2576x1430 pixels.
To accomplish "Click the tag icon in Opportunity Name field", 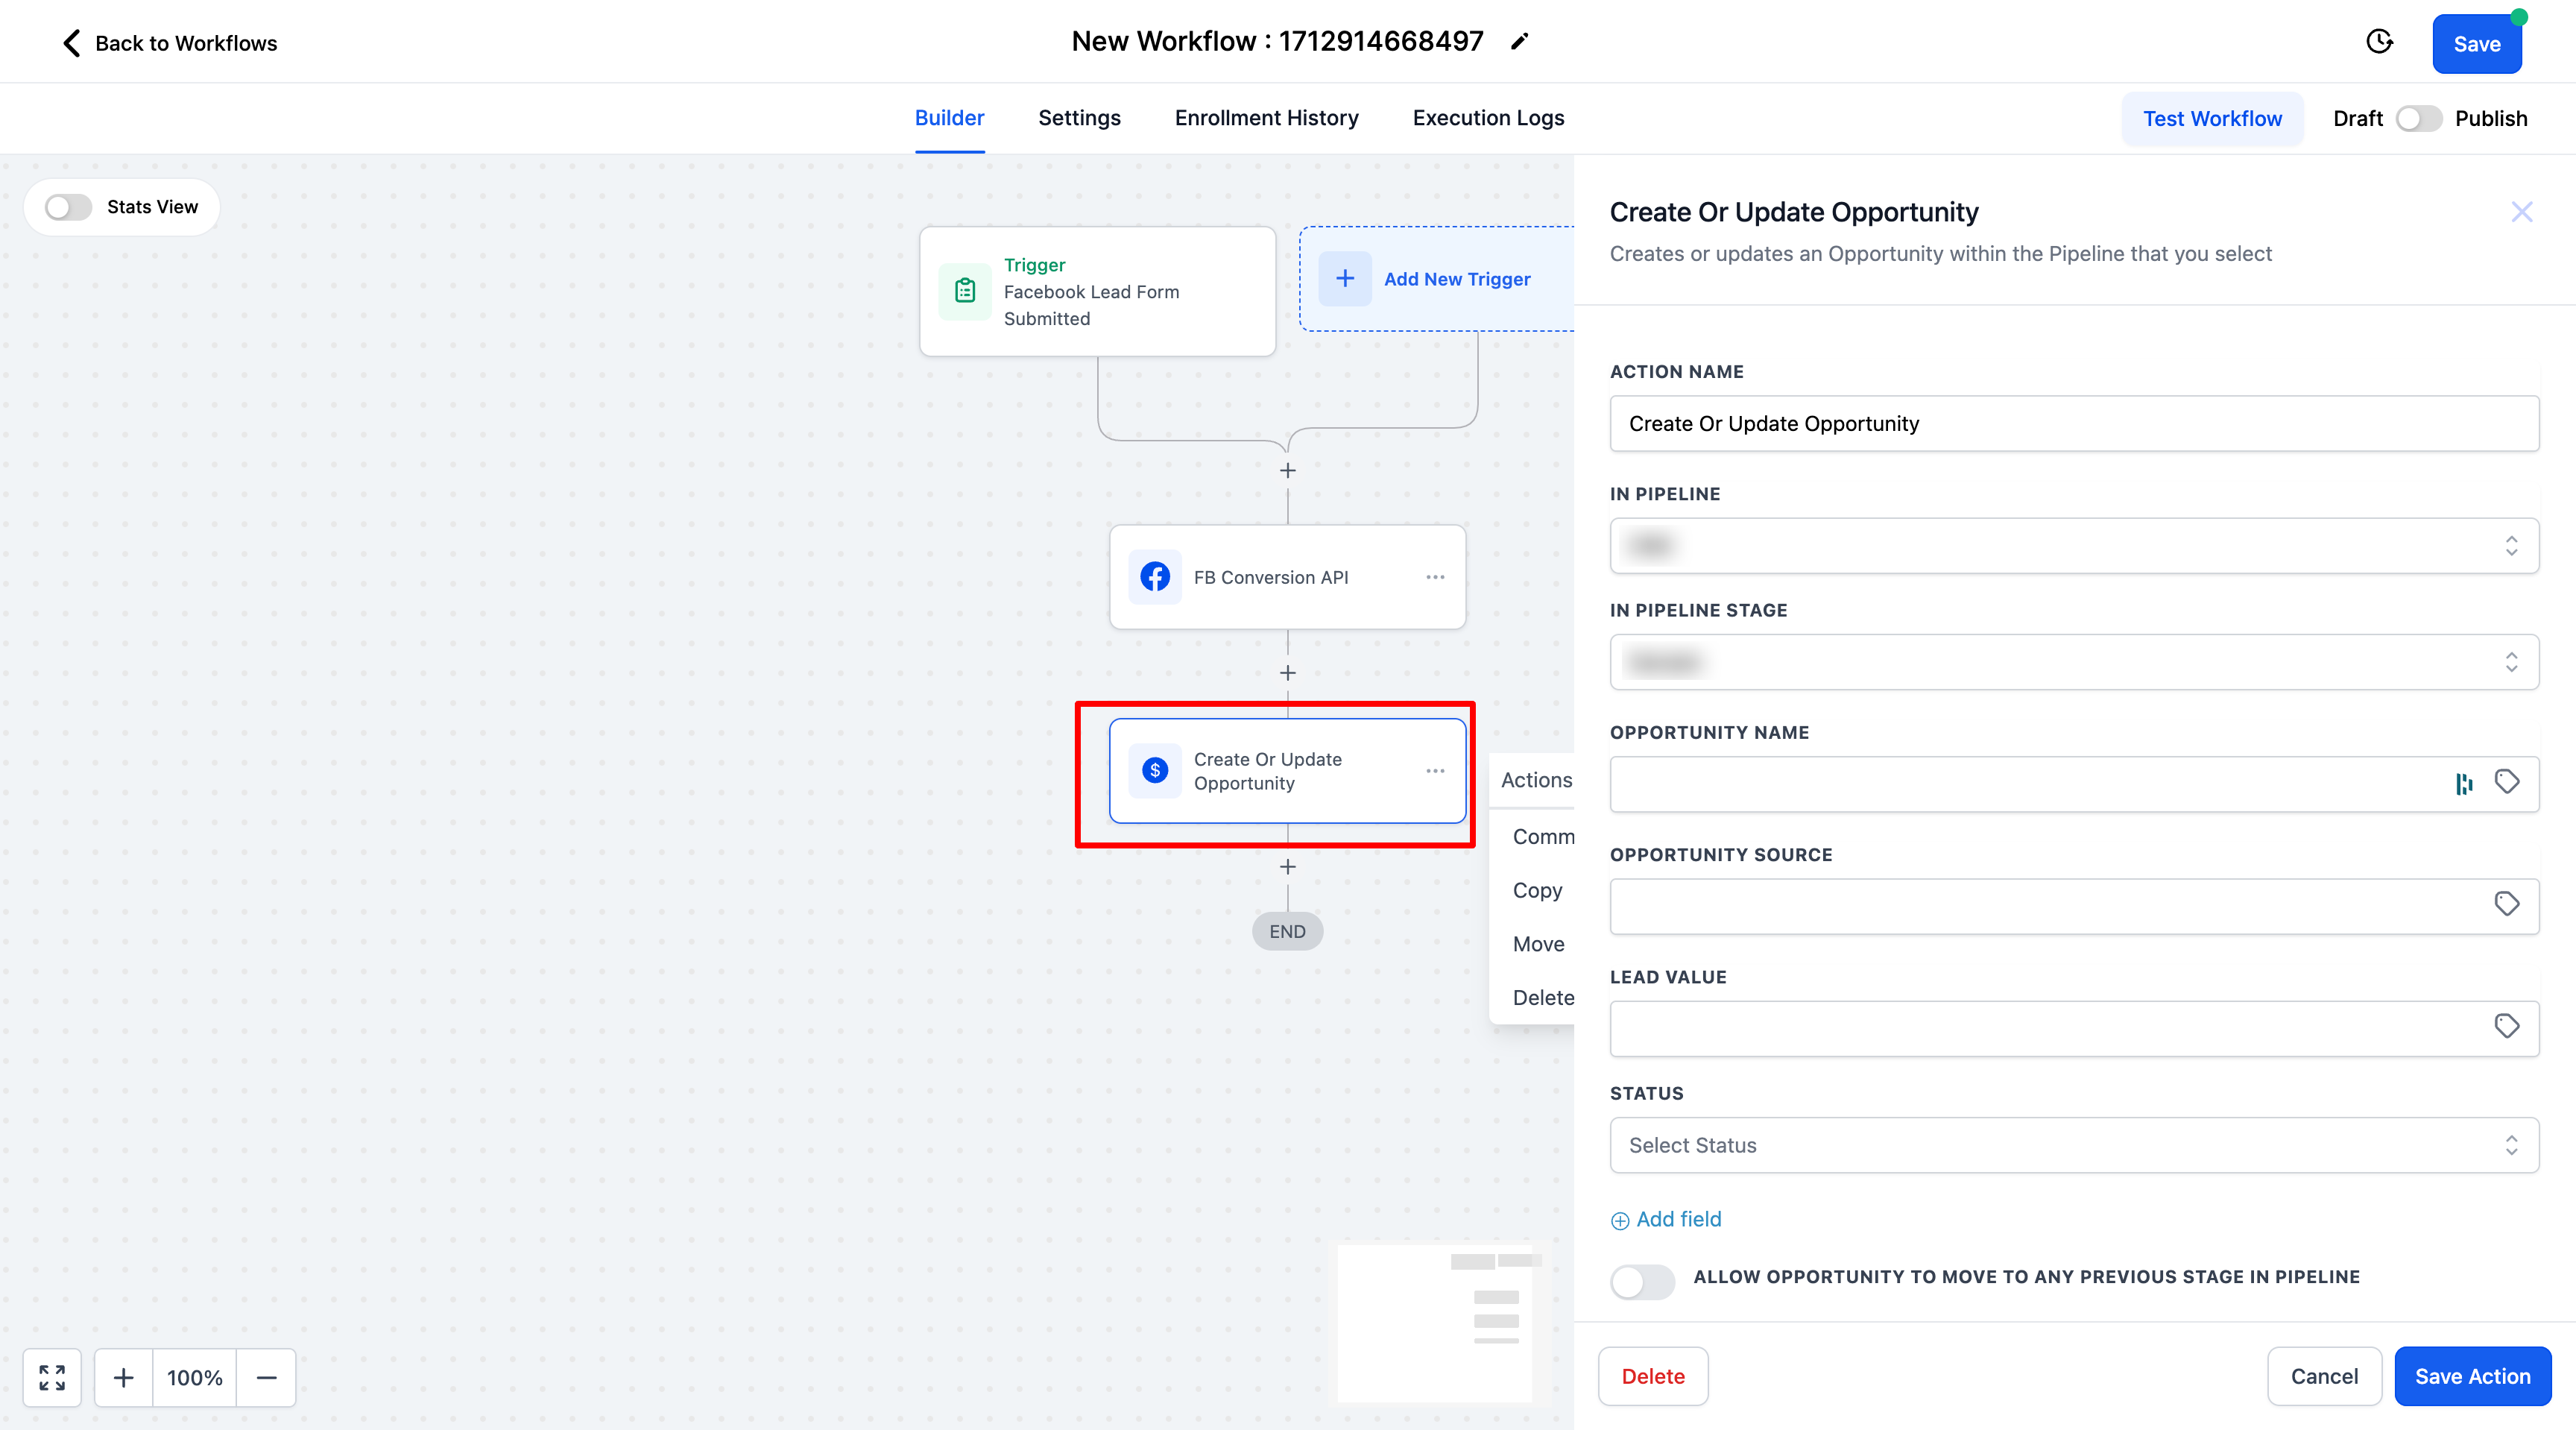I will pyautogui.click(x=2506, y=782).
